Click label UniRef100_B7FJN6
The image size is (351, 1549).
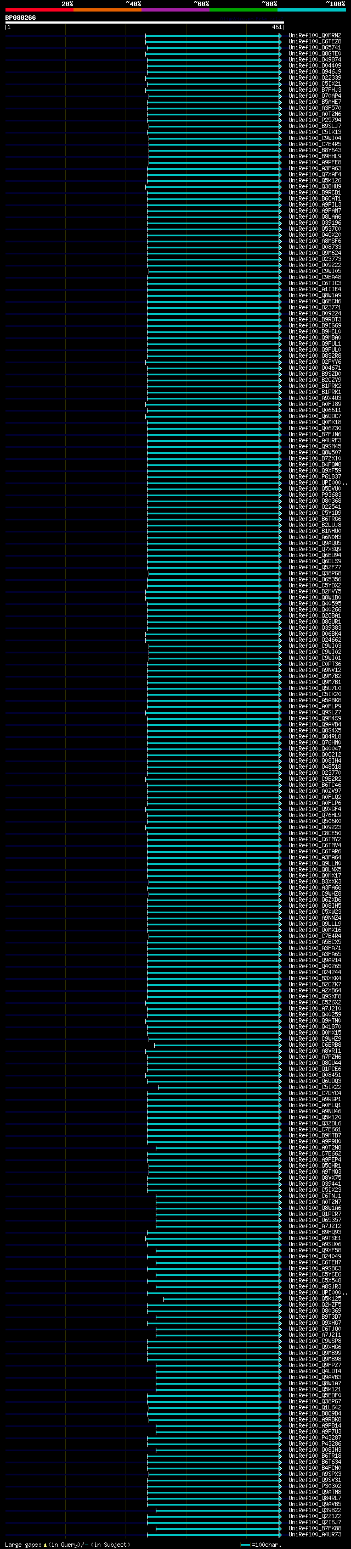(314, 434)
